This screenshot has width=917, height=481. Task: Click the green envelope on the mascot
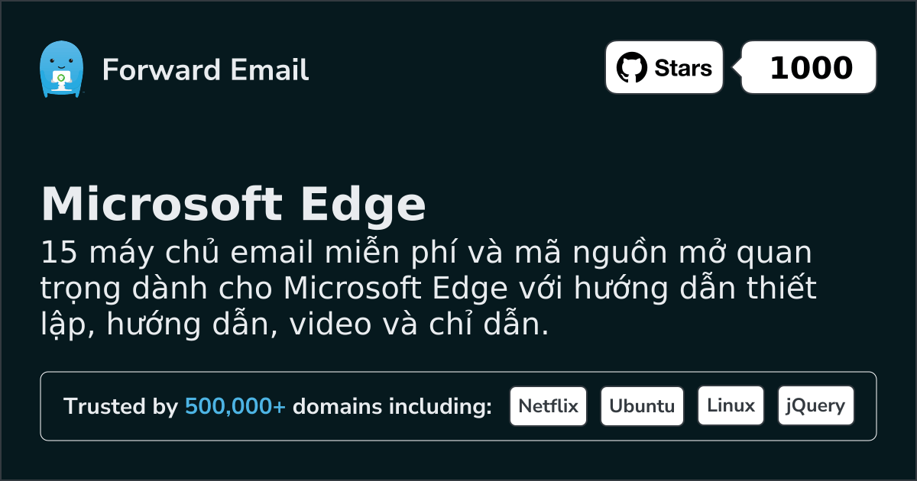click(x=60, y=78)
